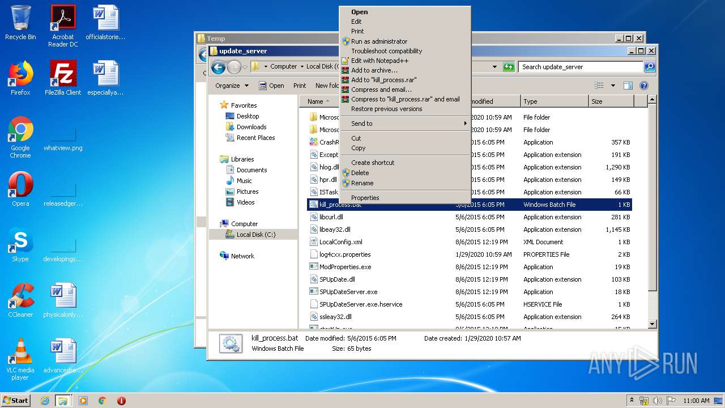Screen dimensions: 725x408
Task: Open view options dropdown arrow
Action: pyautogui.click(x=613, y=86)
